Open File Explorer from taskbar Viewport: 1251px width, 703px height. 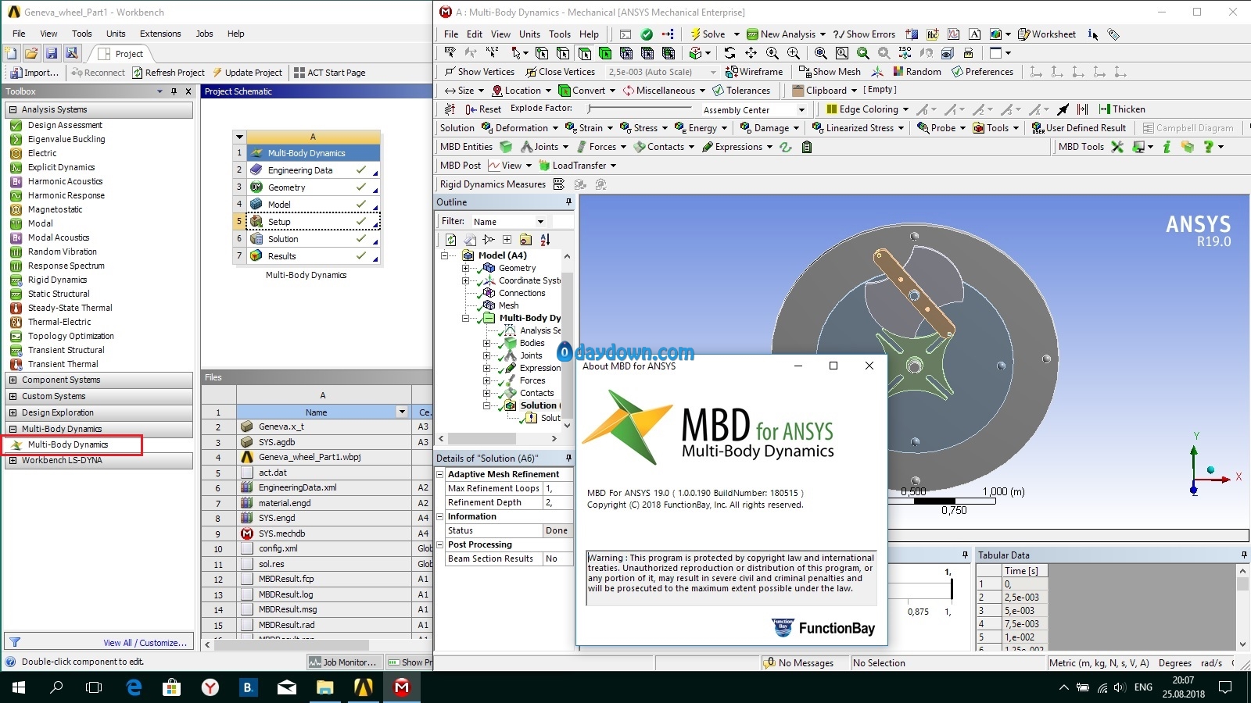point(325,687)
